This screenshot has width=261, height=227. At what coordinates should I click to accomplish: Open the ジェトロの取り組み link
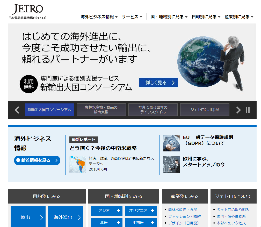coord(233,210)
